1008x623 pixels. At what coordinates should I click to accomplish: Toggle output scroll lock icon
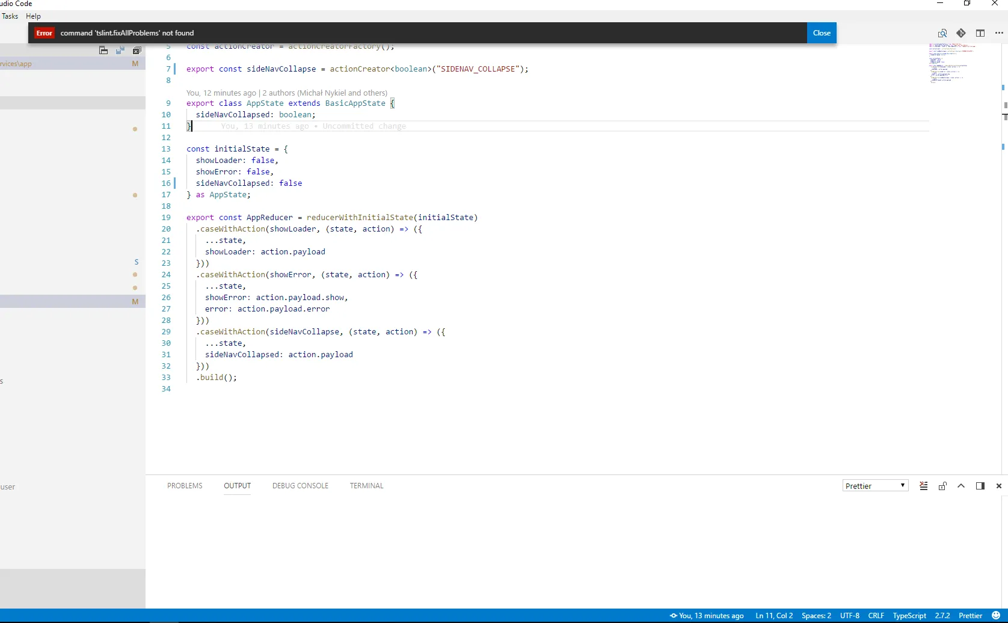[x=942, y=486]
